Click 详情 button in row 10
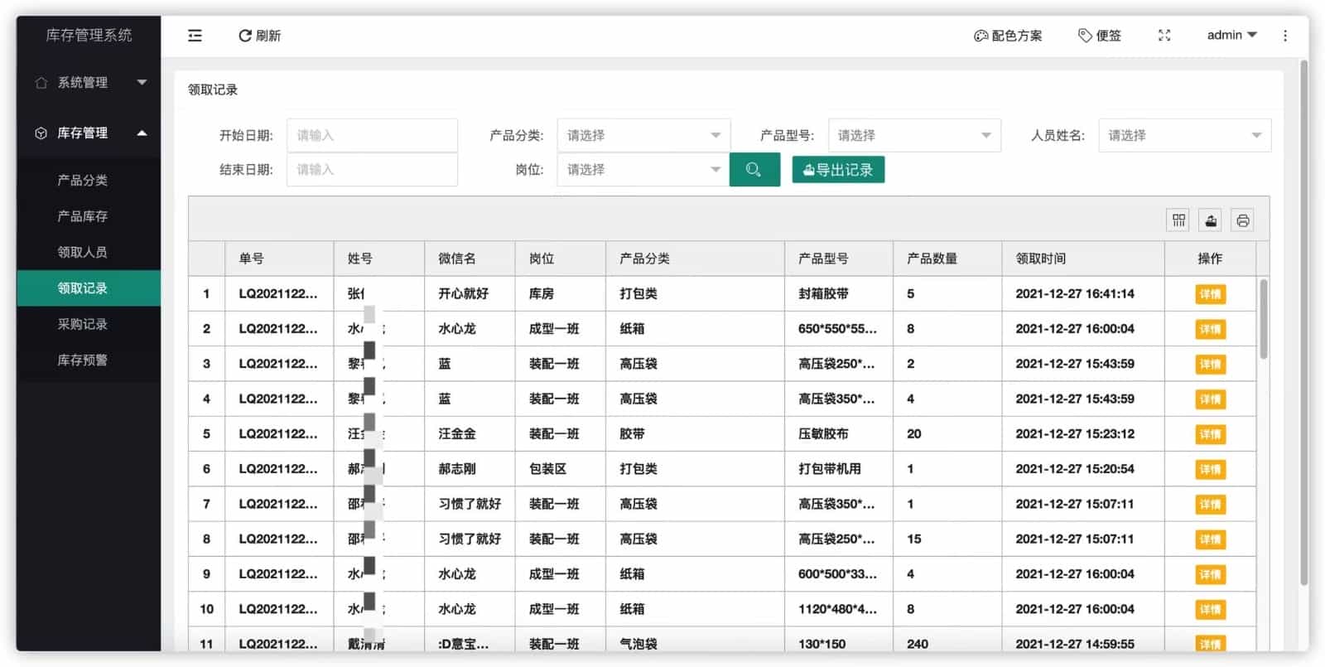This screenshot has width=1325, height=667. click(1210, 610)
